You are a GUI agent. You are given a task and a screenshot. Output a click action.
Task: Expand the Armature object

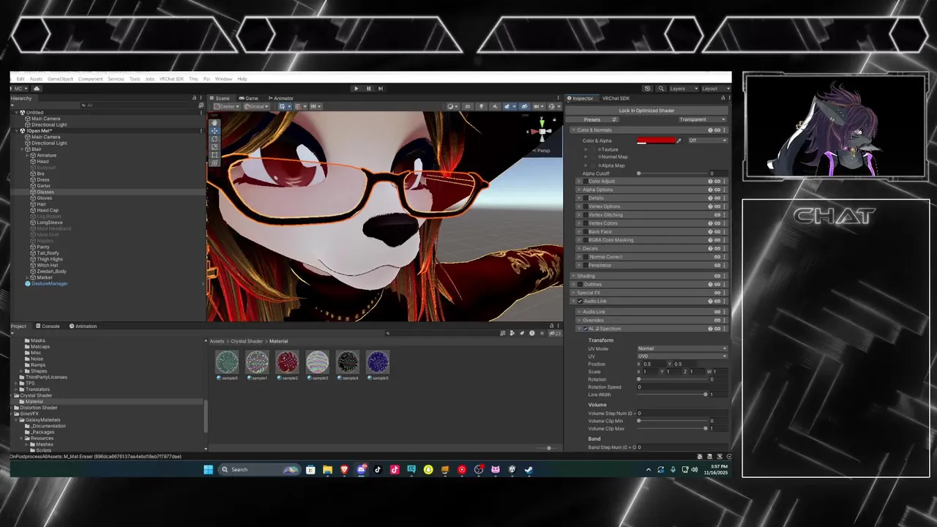click(x=27, y=155)
